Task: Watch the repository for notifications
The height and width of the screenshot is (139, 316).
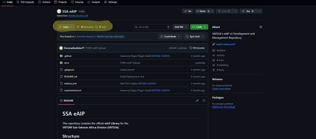Action: coord(203,11)
